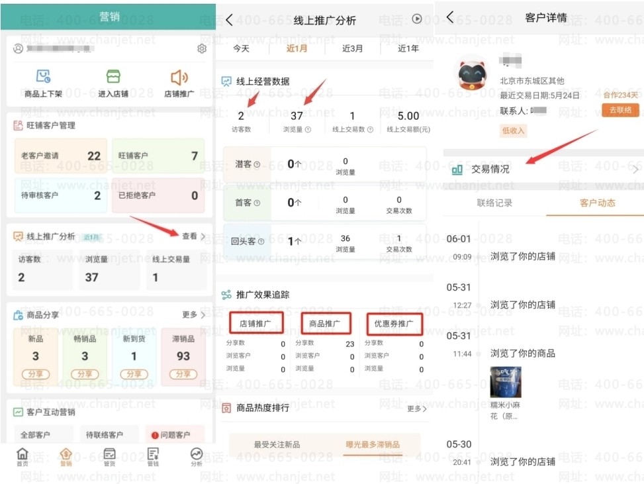The image size is (644, 484).
Task: Share 滞销品 via 分享 button
Action: (183, 374)
